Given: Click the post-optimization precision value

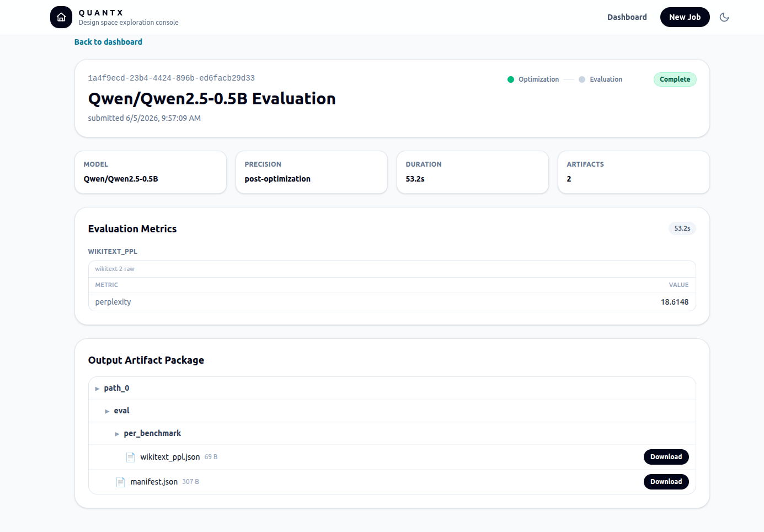Looking at the screenshot, I should 277,179.
